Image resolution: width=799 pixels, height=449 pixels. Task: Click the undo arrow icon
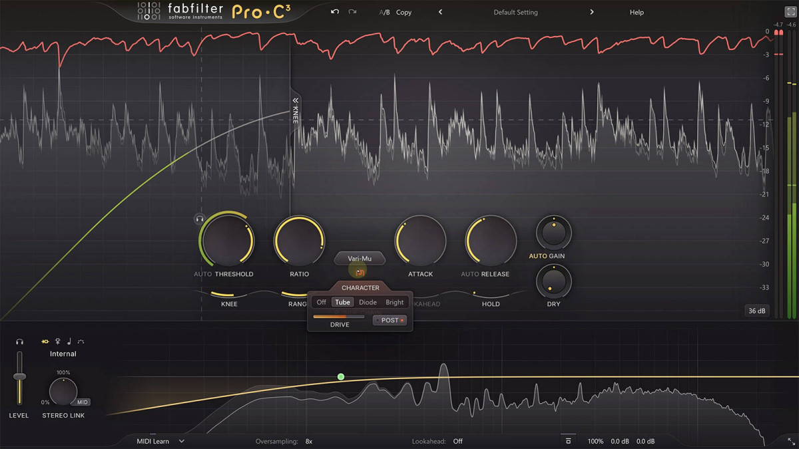pyautogui.click(x=335, y=12)
